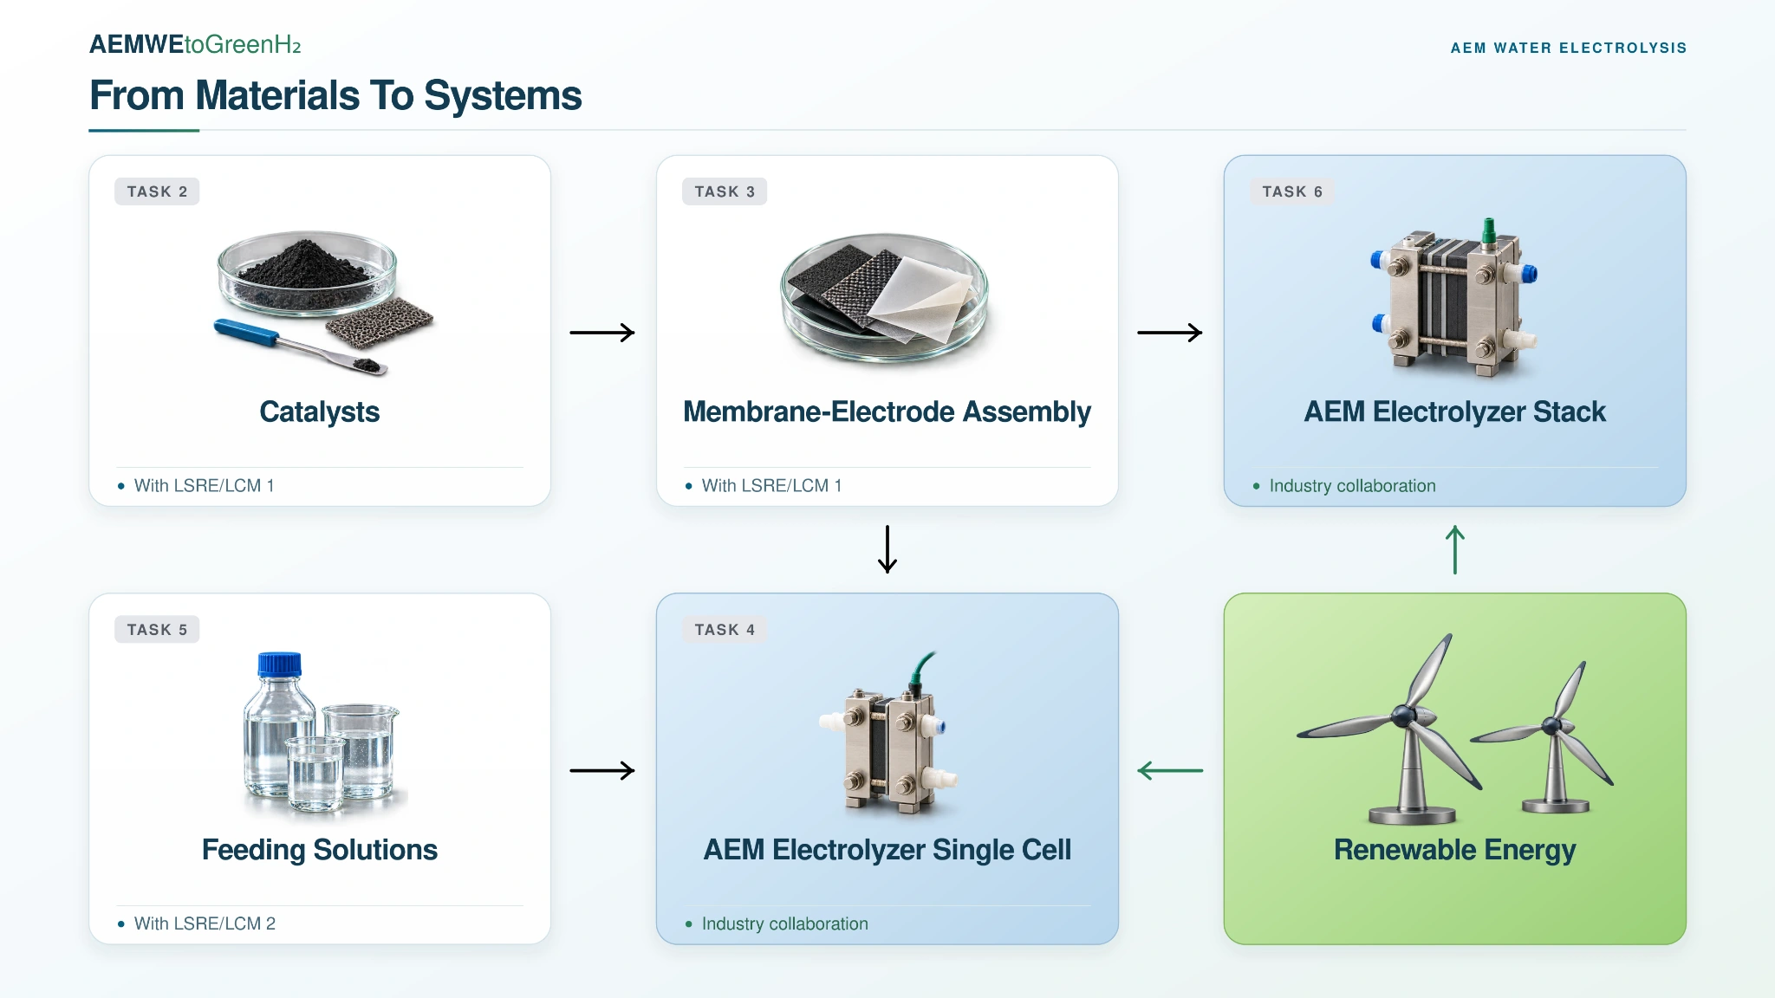Click green arrow from Renewable Energy to Single Cell
The width and height of the screenshot is (1775, 998).
(x=1170, y=770)
